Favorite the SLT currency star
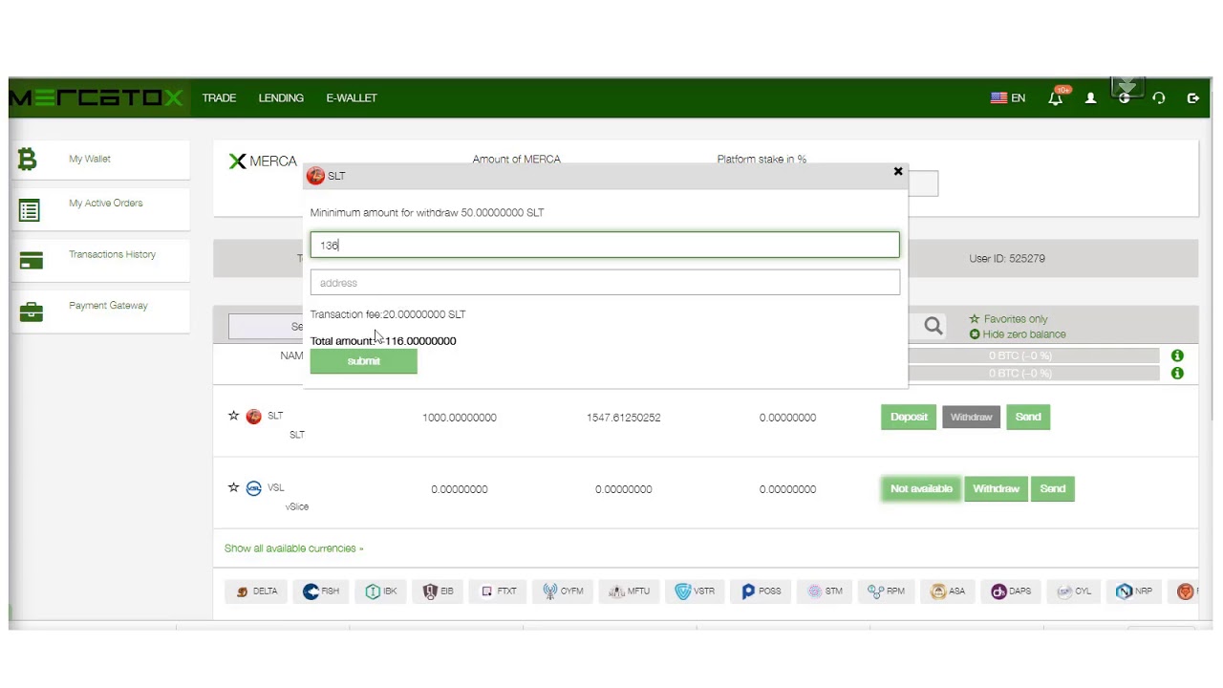Screen dimensions: 1223x688 click(233, 416)
